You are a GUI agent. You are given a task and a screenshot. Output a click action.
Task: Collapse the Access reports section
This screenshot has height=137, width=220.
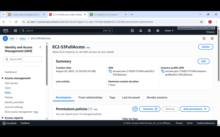coord(3,118)
